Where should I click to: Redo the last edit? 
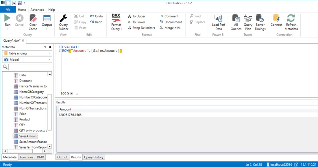[96, 22]
